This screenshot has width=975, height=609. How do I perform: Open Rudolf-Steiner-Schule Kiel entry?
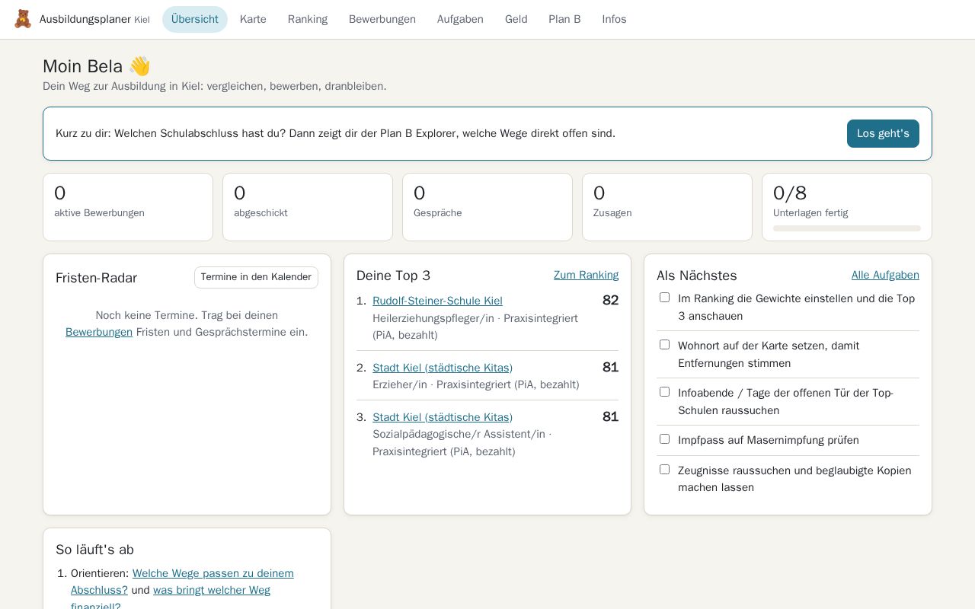[437, 301]
